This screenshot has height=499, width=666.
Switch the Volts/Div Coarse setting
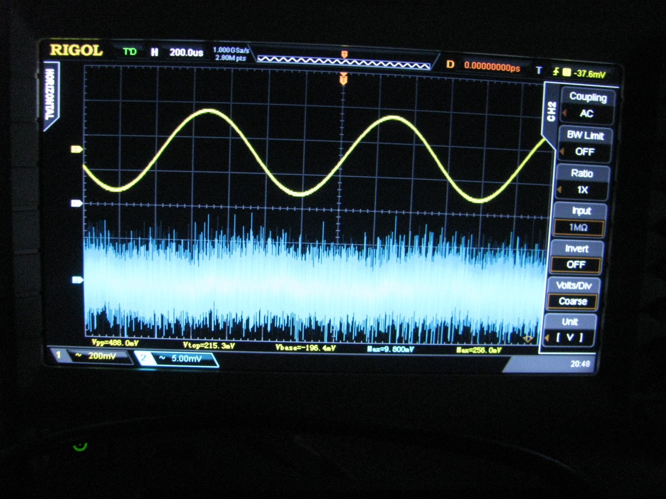(x=573, y=294)
